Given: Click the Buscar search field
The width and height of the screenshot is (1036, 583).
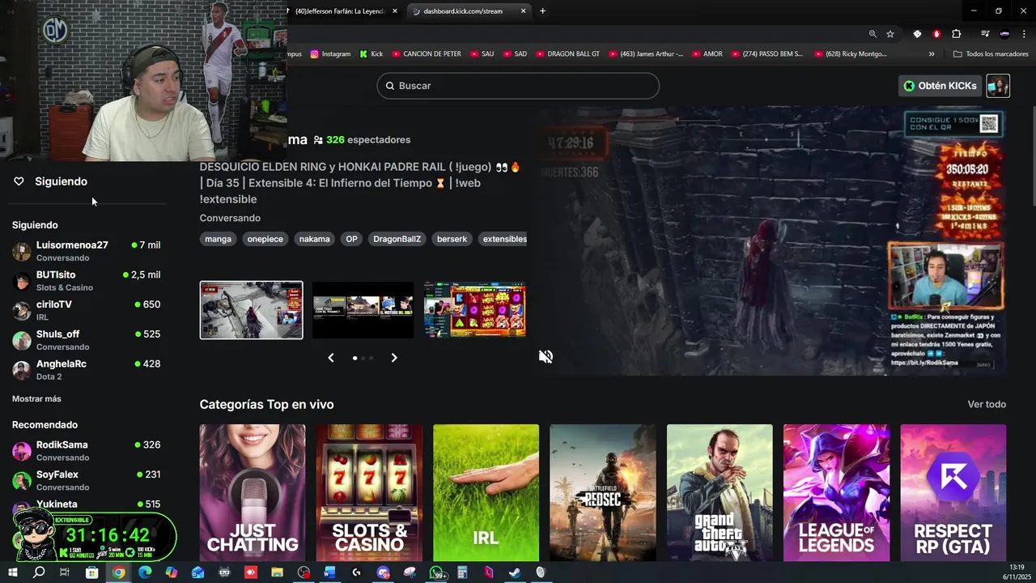Looking at the screenshot, I should 518,86.
